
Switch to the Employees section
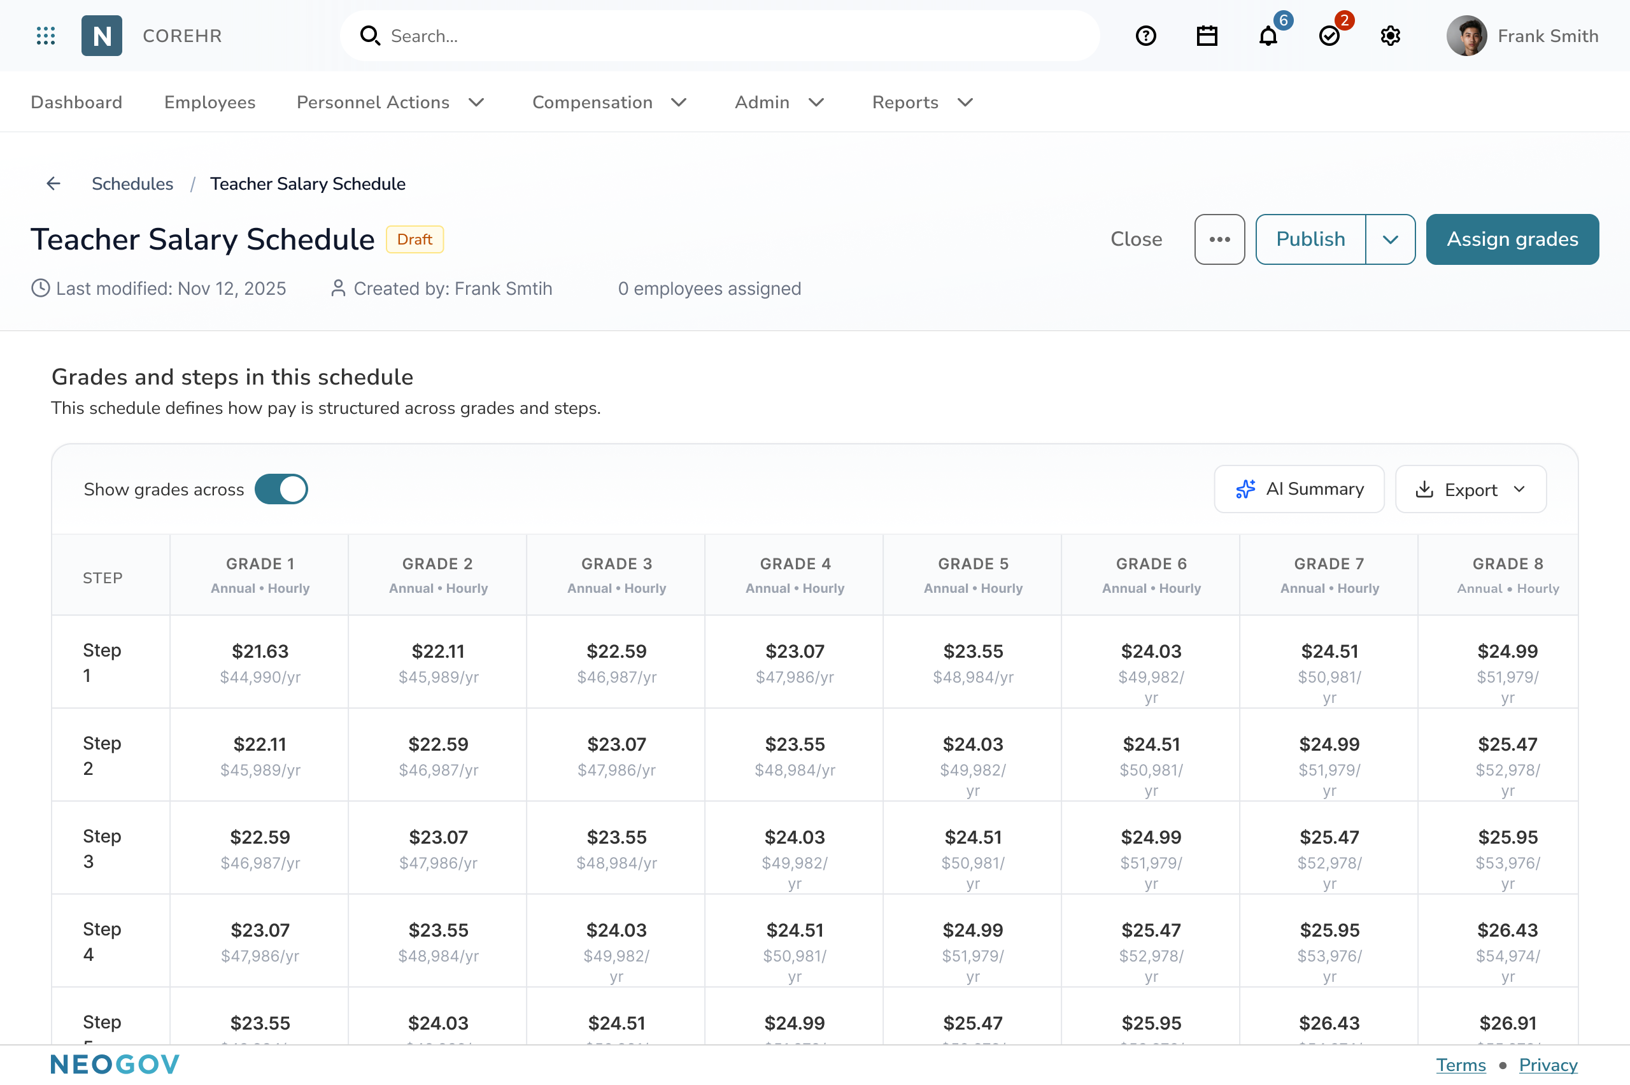[209, 102]
